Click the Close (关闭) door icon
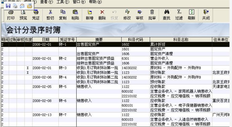 (x=206, y=15)
